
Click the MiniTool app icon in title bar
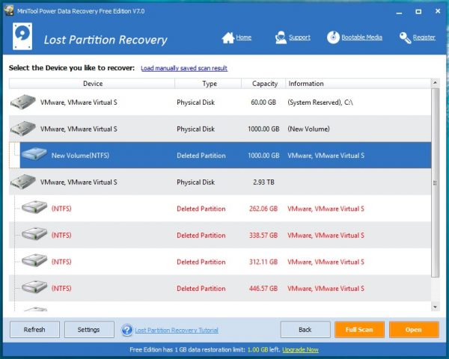coord(9,10)
